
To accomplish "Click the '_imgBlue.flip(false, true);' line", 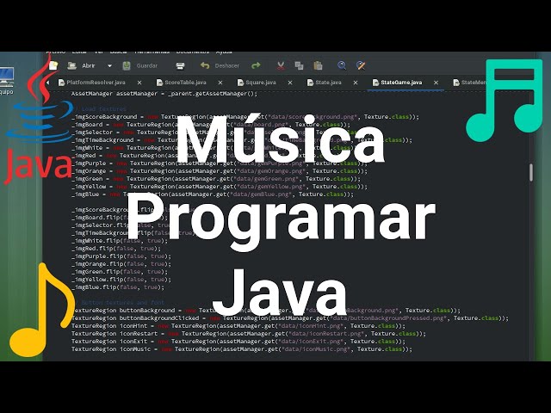I will (118, 287).
